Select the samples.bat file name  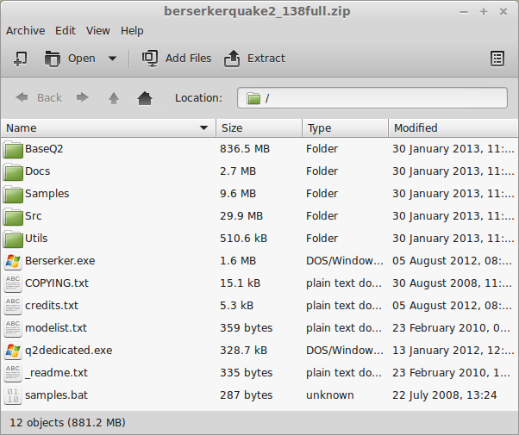(57, 395)
